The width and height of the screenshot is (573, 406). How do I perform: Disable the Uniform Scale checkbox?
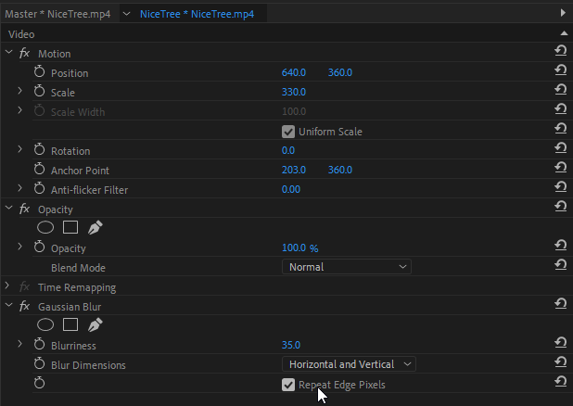pyautogui.click(x=288, y=132)
